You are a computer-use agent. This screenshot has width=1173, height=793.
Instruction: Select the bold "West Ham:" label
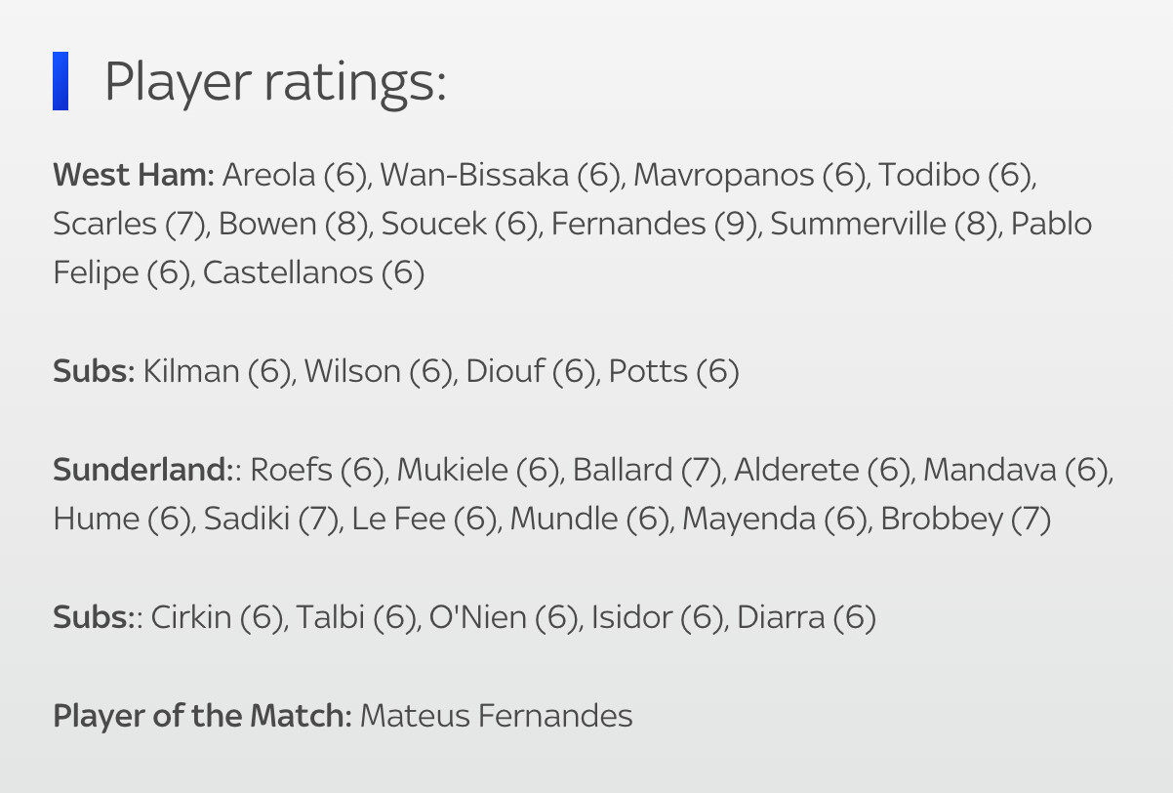134,176
